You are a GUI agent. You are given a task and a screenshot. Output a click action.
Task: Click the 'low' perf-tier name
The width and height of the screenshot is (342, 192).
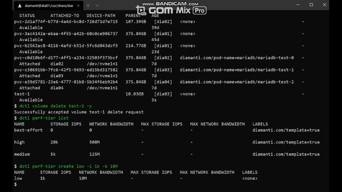coord(18,179)
